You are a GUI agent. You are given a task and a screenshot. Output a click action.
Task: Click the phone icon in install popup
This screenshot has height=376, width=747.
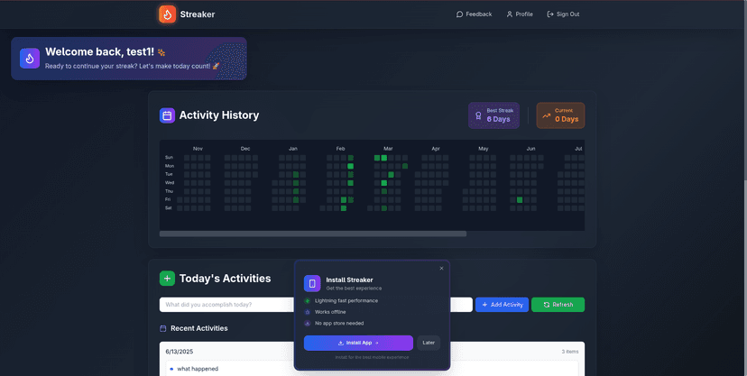tap(312, 284)
